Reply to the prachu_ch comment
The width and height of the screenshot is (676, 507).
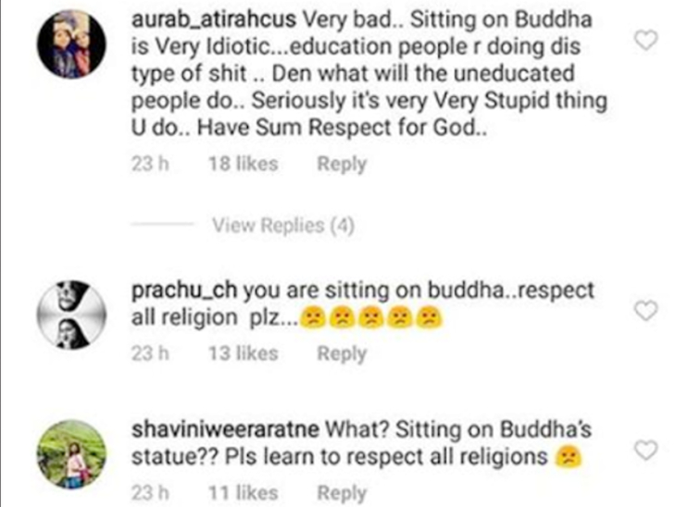[342, 353]
